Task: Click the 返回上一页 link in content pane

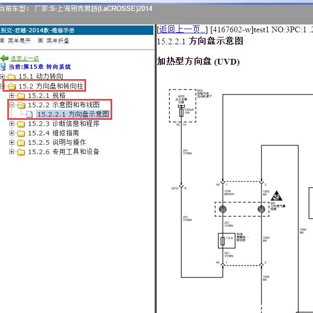Action: click(182, 30)
